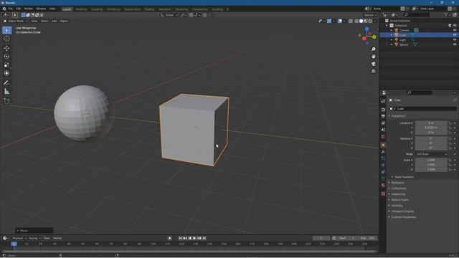459x258 pixels.
Task: Expand the Relations panel
Action: click(397, 183)
